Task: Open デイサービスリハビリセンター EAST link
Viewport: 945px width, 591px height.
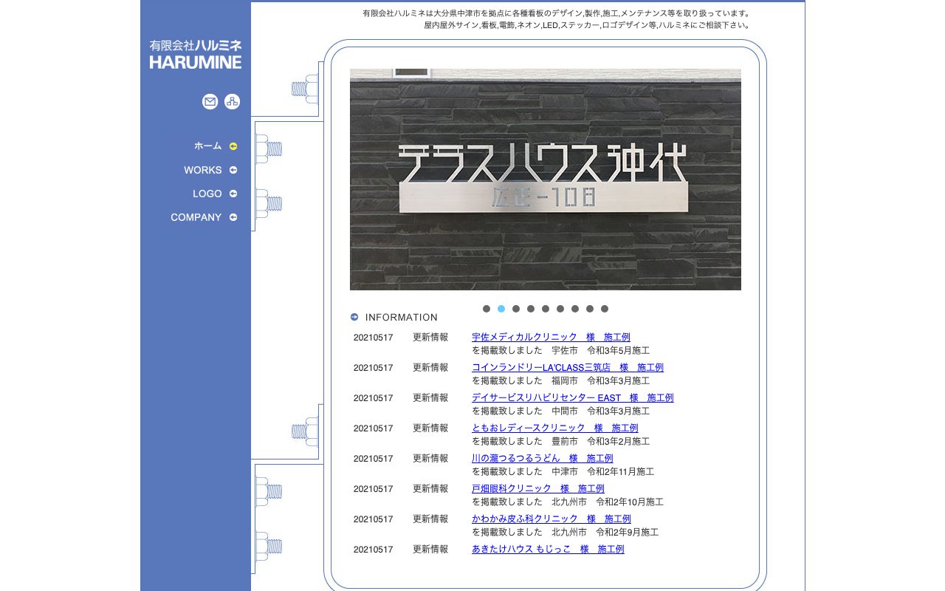Action: 573,398
